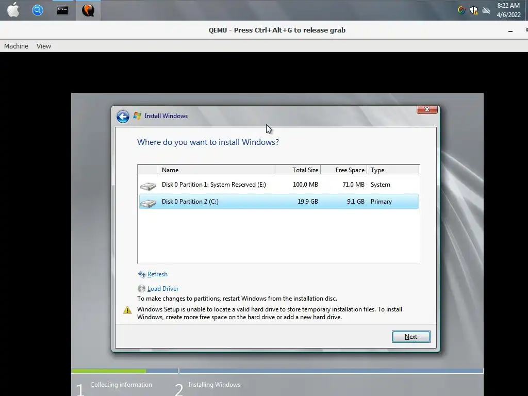528x396 pixels.
Task: Open the Apple logo menu
Action: (x=13, y=10)
